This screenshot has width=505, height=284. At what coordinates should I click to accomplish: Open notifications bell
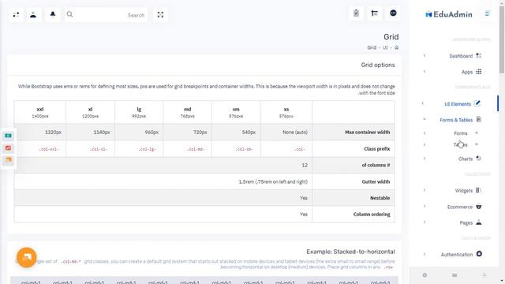click(x=53, y=14)
